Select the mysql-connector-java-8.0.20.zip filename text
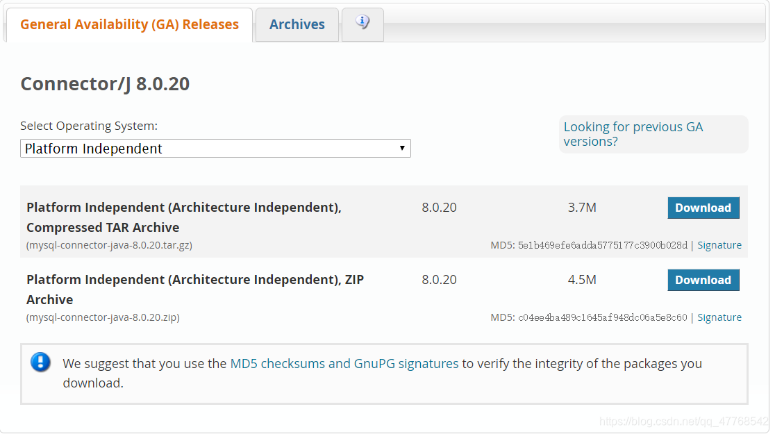Screen dimensions: 775x434 (x=103, y=317)
